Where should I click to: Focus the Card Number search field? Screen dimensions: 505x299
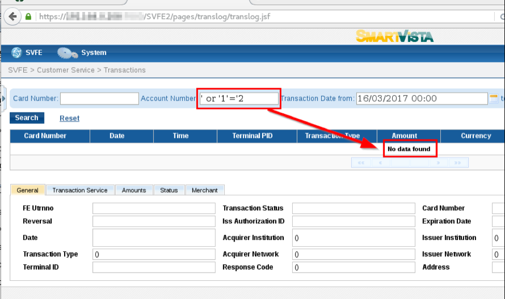(x=99, y=98)
